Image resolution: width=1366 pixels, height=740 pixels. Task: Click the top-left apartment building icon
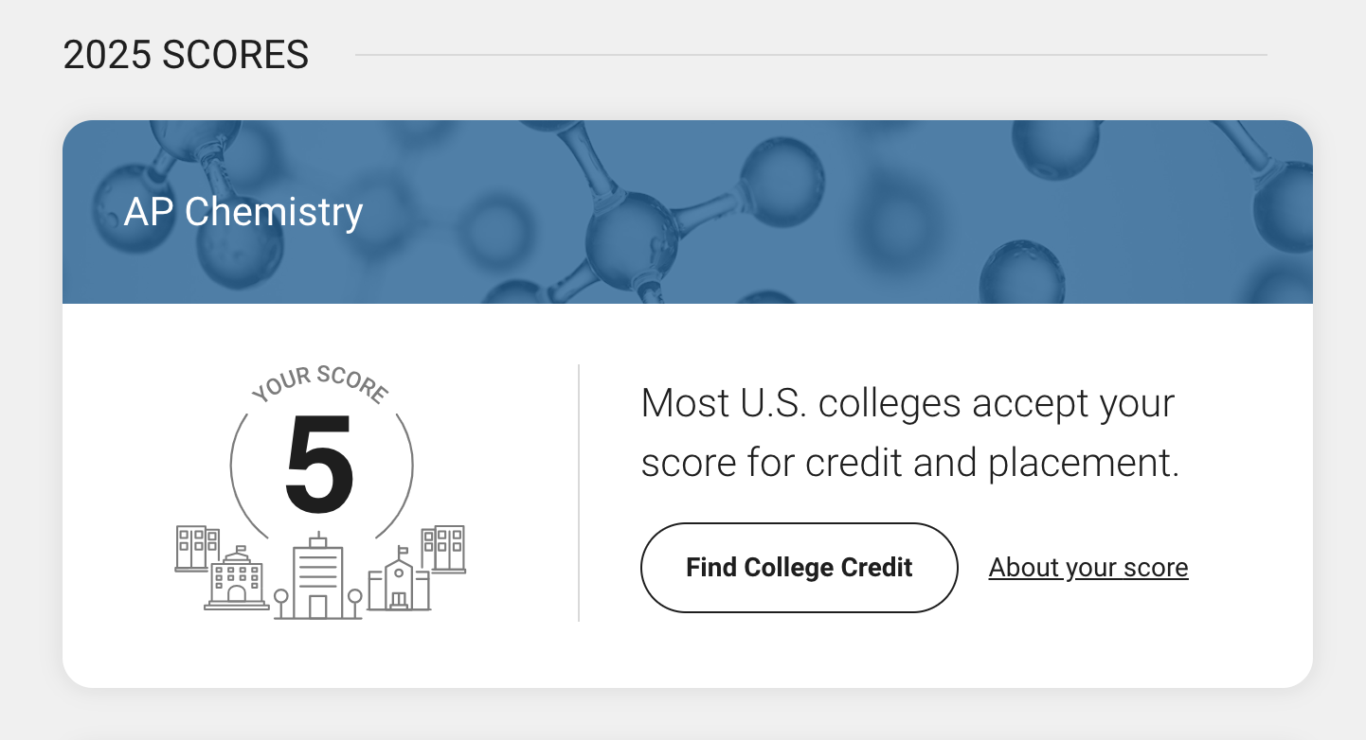click(197, 549)
